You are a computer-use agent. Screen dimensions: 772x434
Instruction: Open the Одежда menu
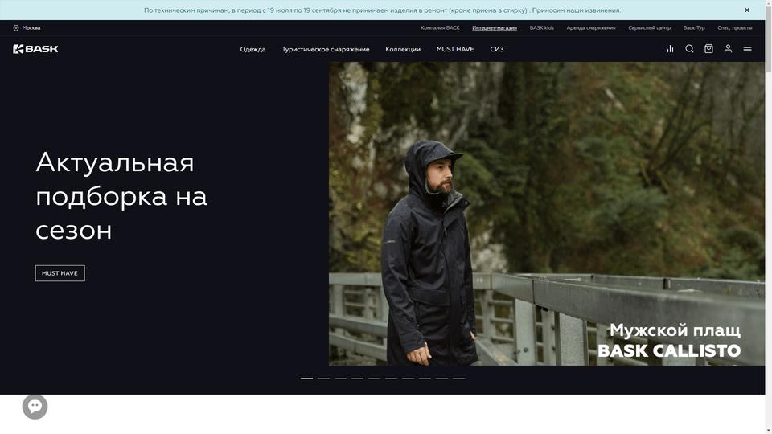coord(253,49)
